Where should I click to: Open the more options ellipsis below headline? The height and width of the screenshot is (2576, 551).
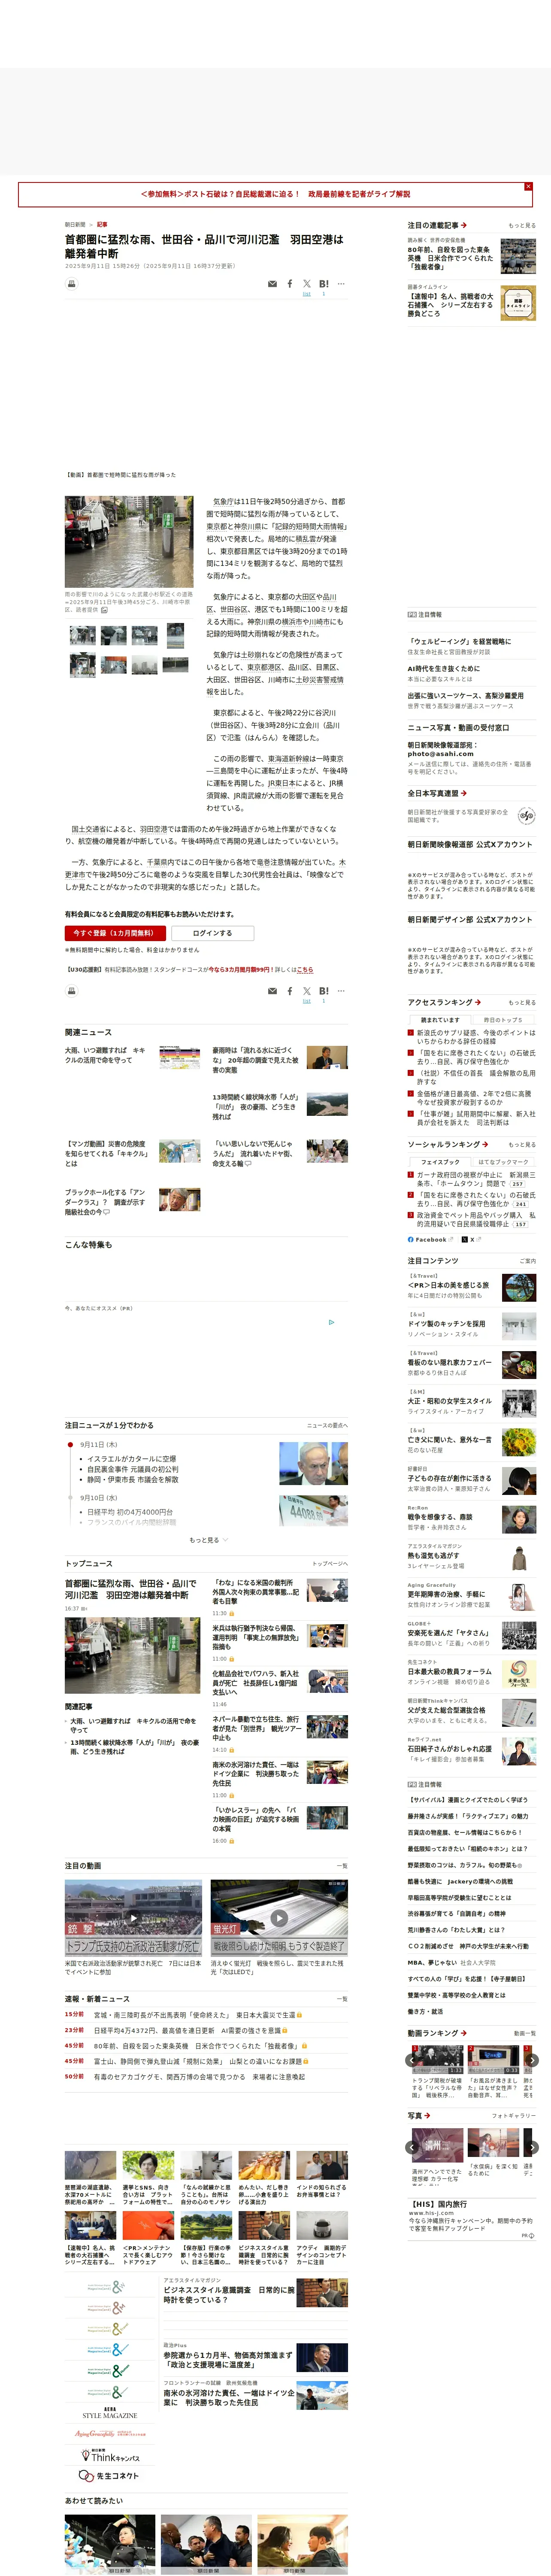(341, 284)
